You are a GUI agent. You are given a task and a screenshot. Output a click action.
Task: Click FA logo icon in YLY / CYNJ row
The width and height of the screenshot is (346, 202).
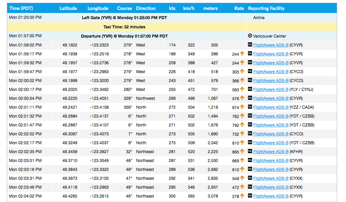(x=250, y=89)
